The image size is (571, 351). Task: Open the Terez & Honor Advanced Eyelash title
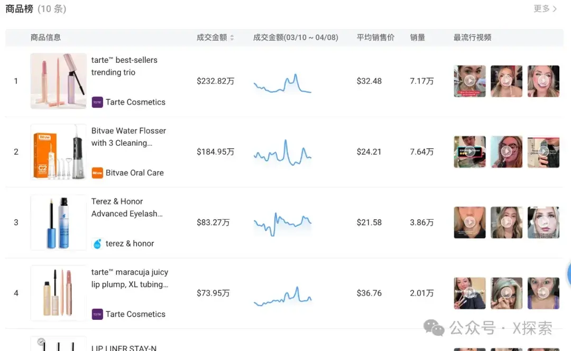point(127,207)
